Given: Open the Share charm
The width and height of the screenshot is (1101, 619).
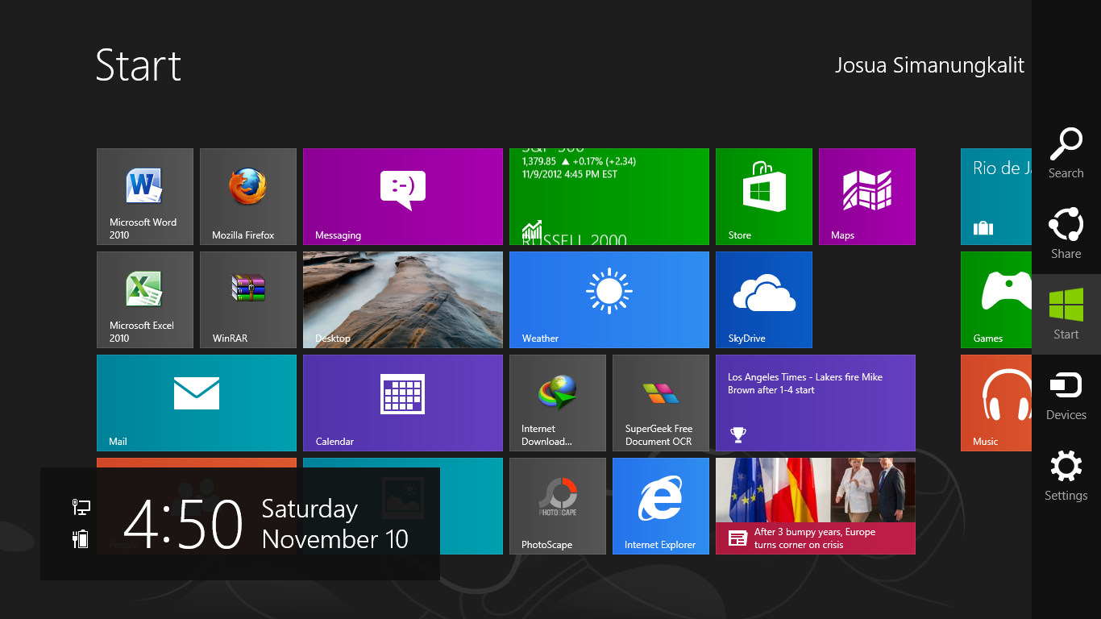Looking at the screenshot, I should [1066, 234].
